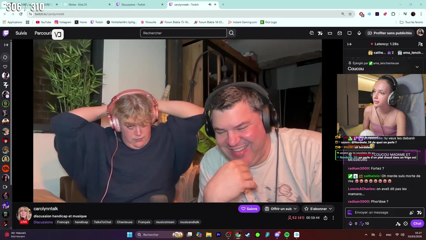
Task: Select the handicap tag
Action: tap(82, 222)
